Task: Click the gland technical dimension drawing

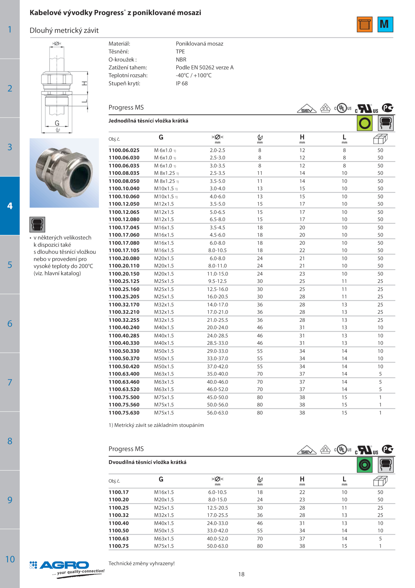Action: click(x=64, y=87)
